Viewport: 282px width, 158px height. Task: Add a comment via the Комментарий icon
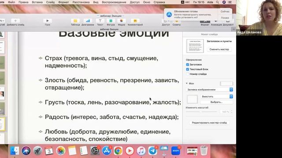[x=135, y=21]
